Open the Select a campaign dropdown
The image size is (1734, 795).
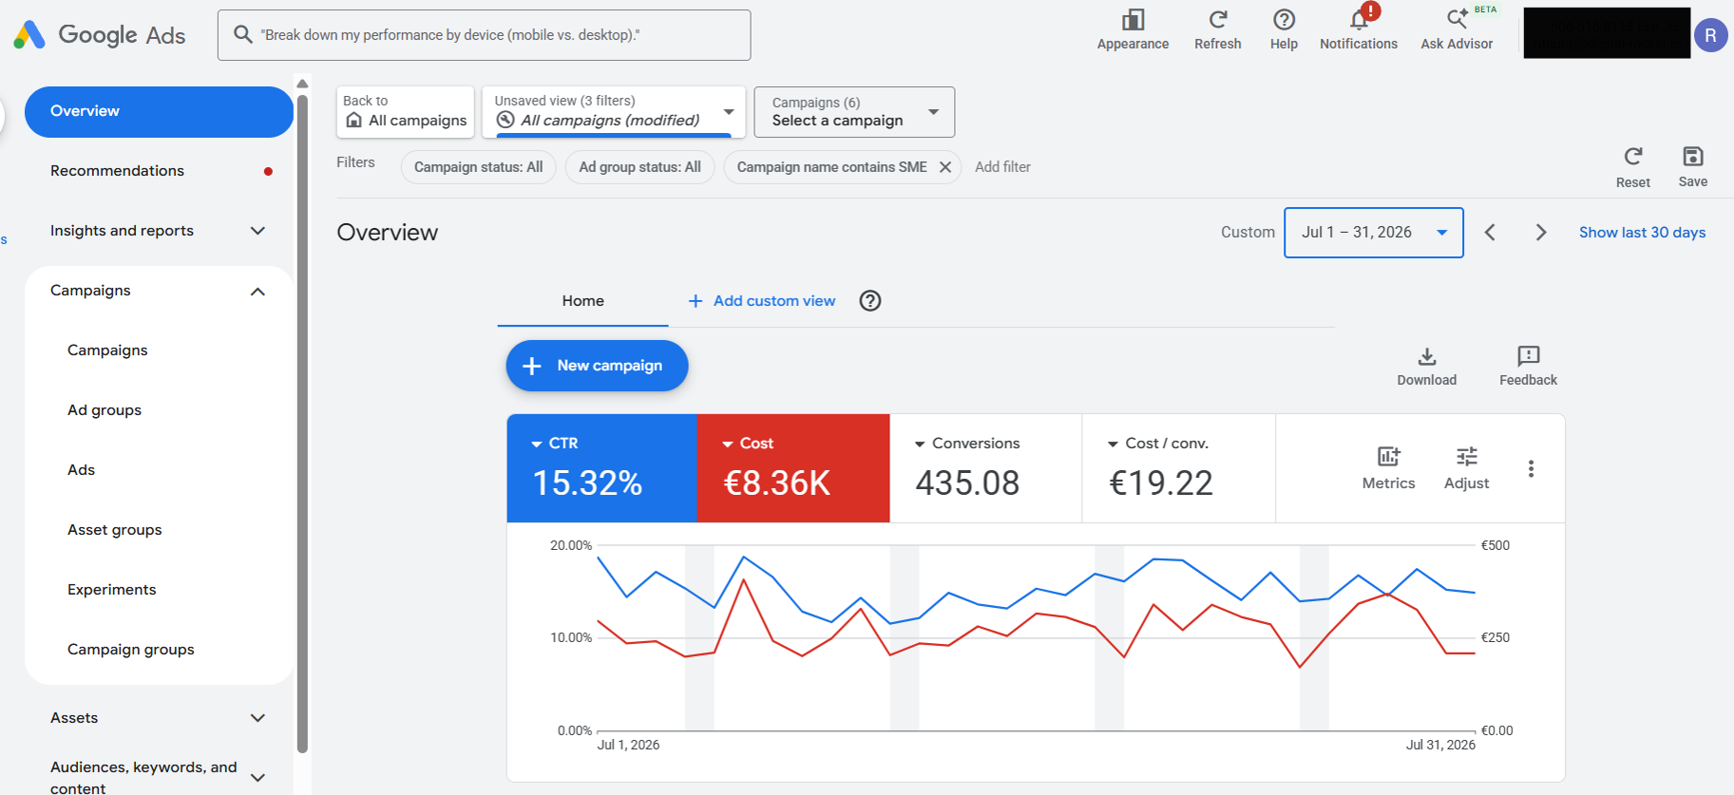854,112
